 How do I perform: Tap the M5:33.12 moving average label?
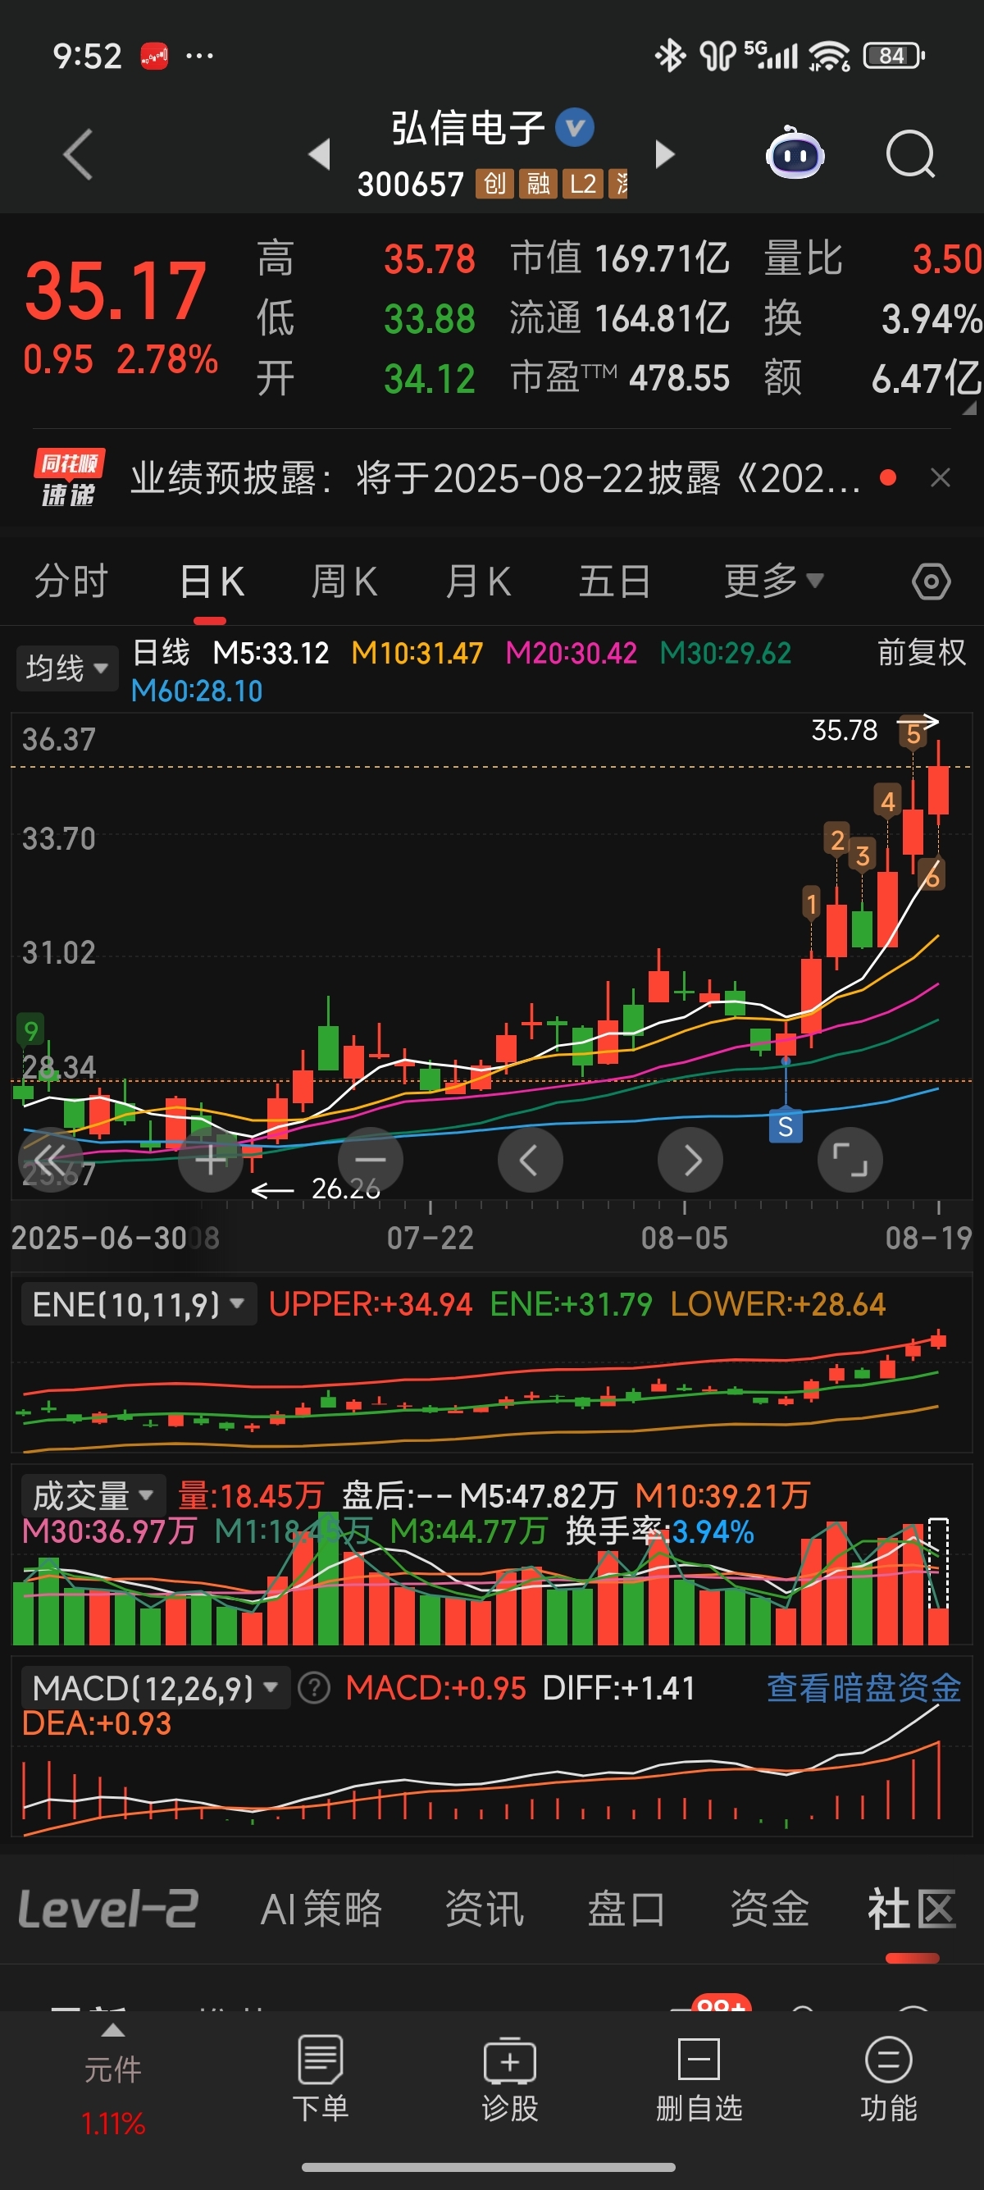(x=271, y=653)
